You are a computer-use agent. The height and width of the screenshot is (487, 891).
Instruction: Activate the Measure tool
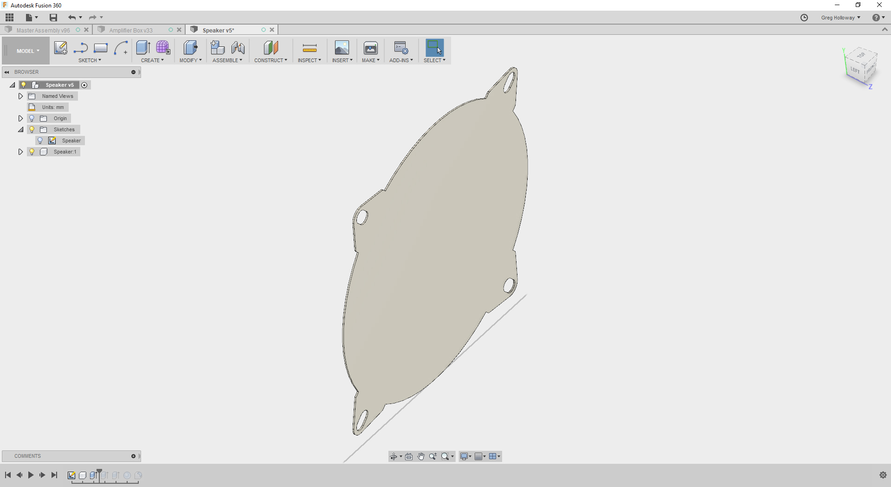tap(310, 48)
